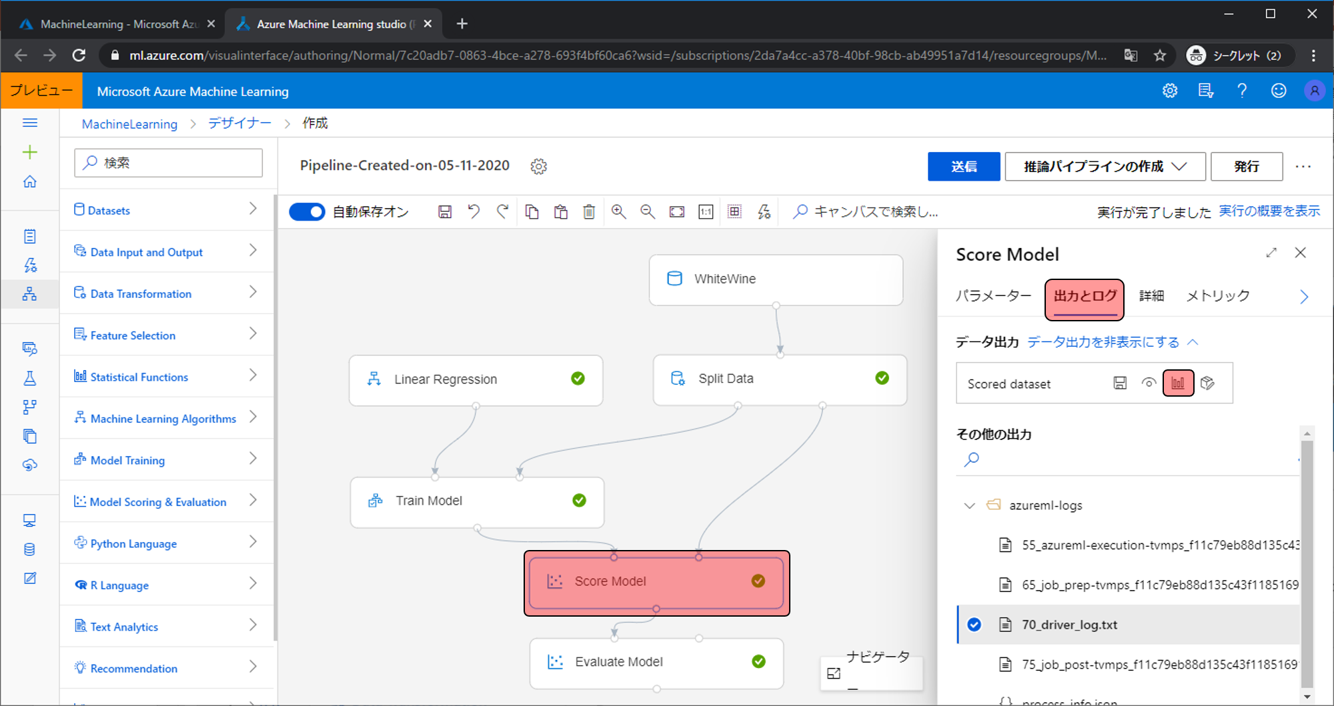
Task: Uncheck the 70_driver_log.txt selection checkmark
Action: tap(974, 625)
